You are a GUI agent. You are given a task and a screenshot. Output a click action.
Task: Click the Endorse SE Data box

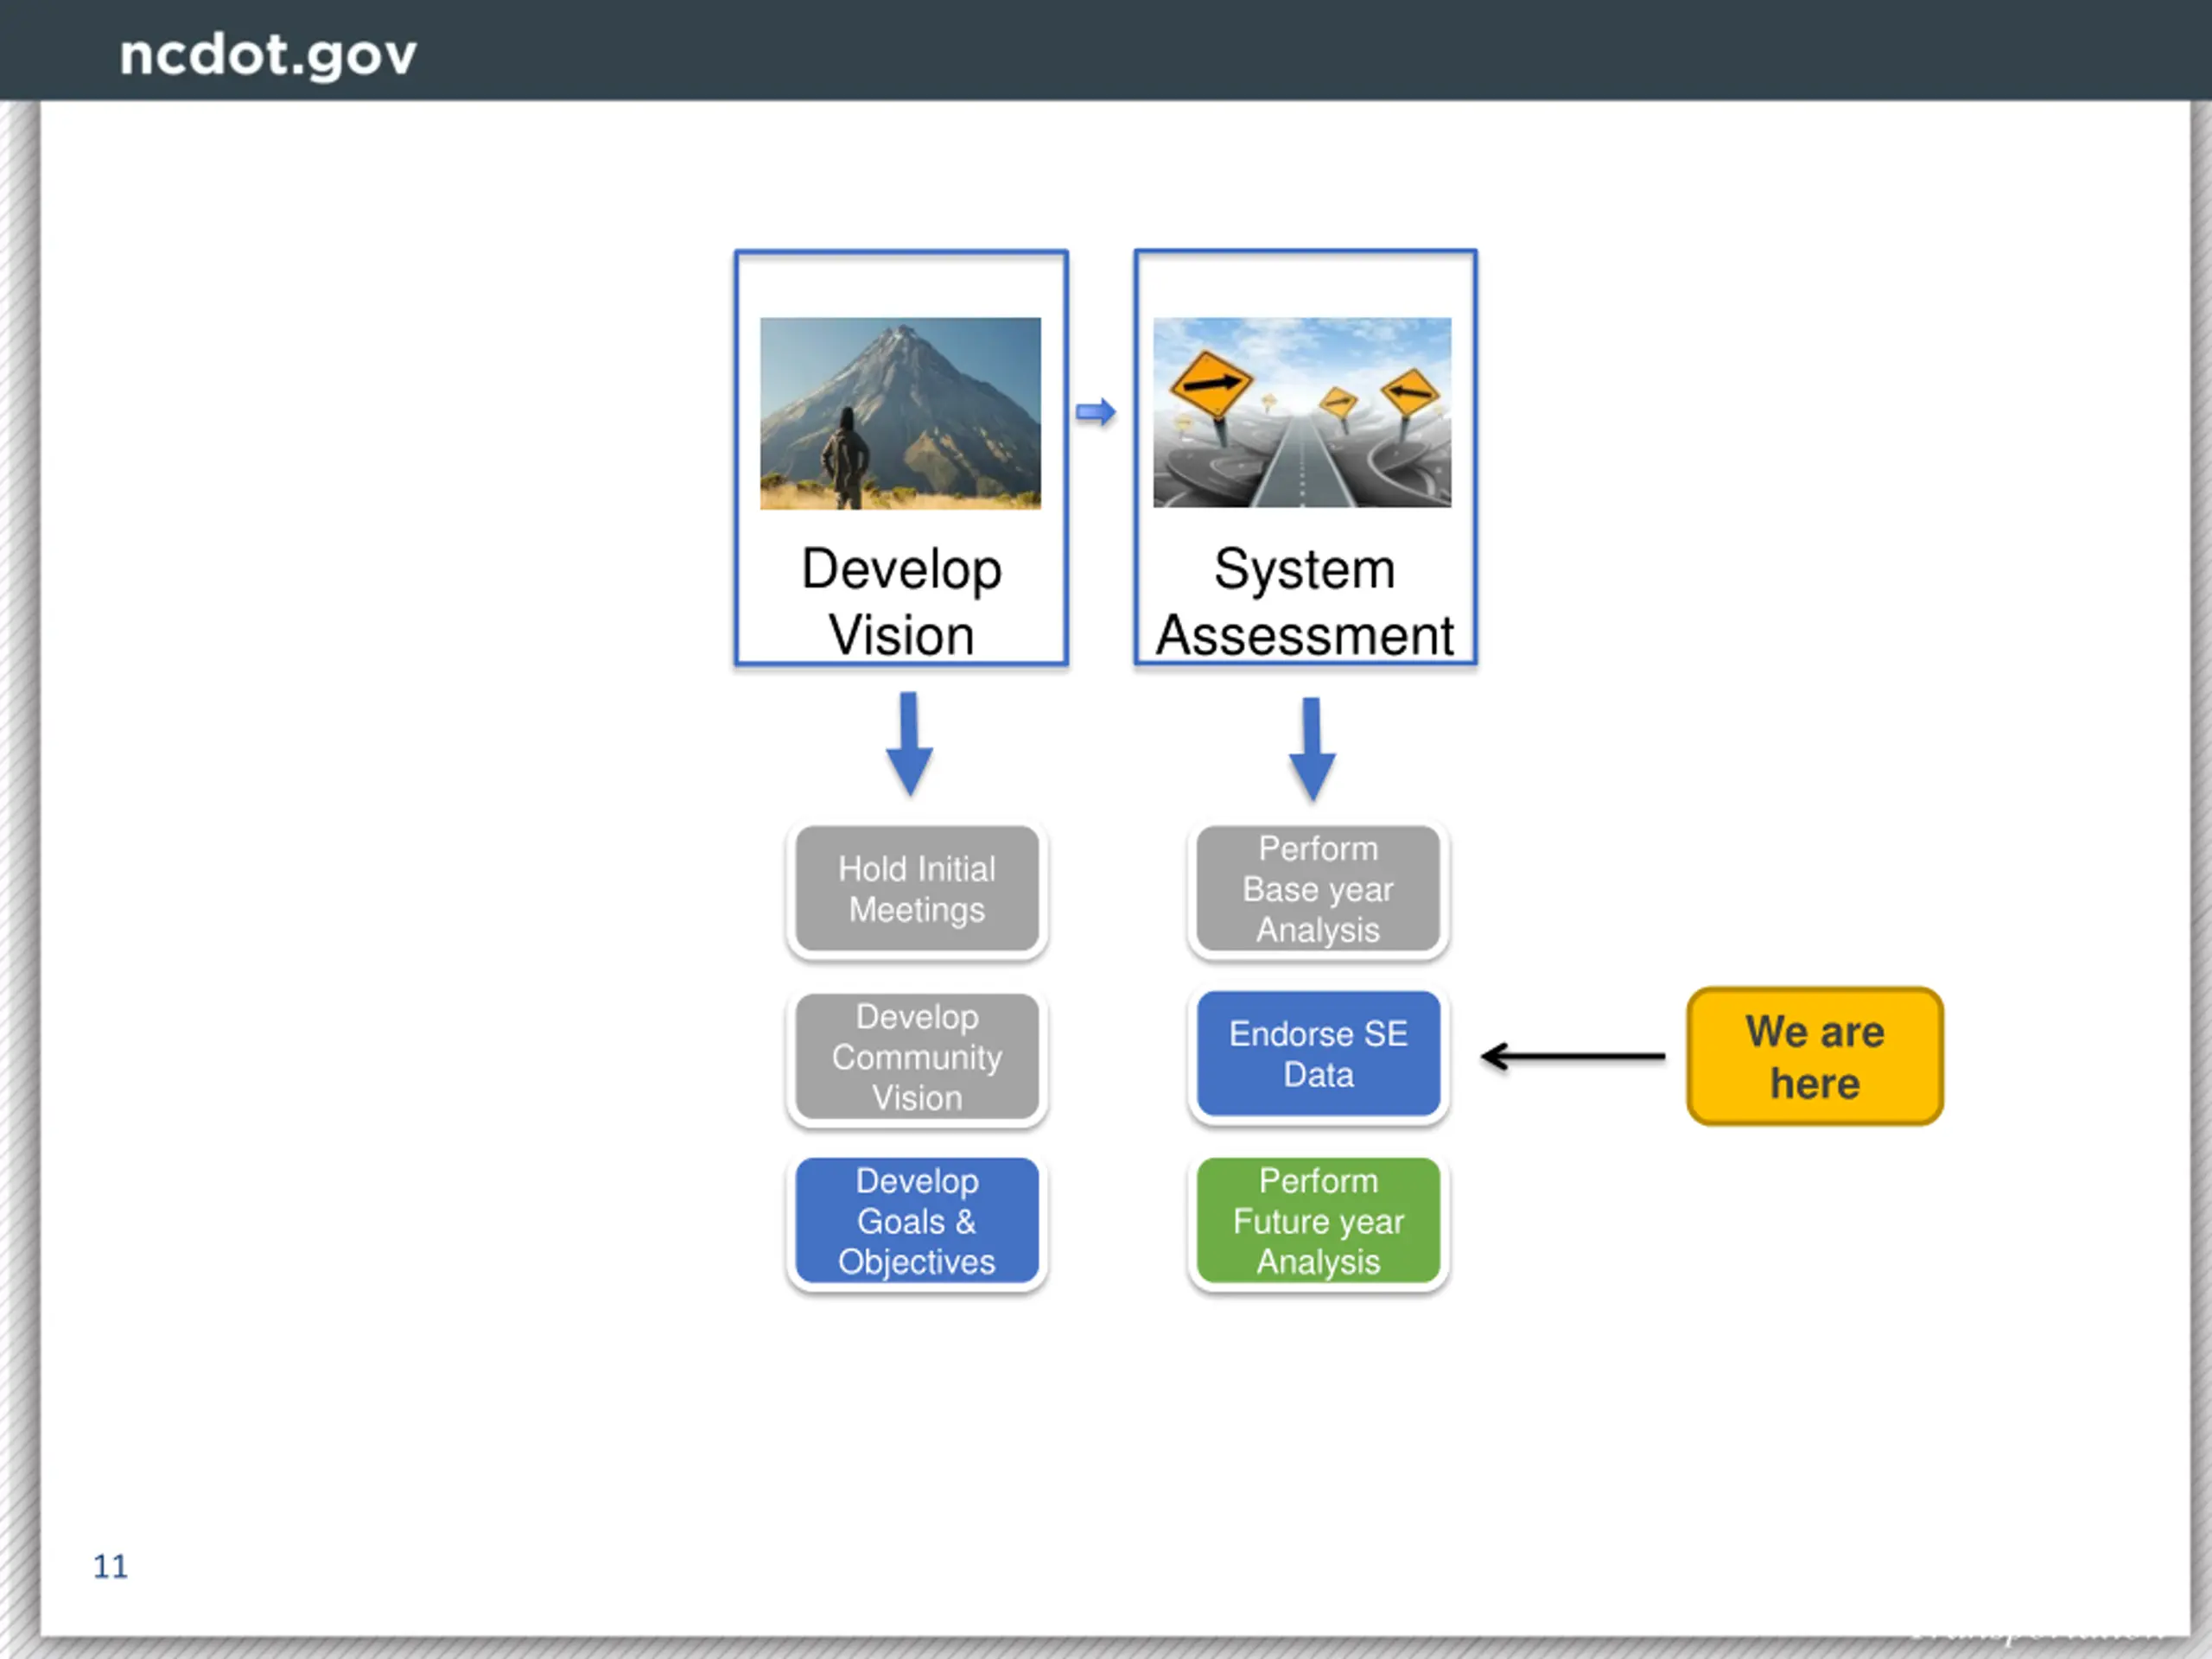point(1318,1054)
